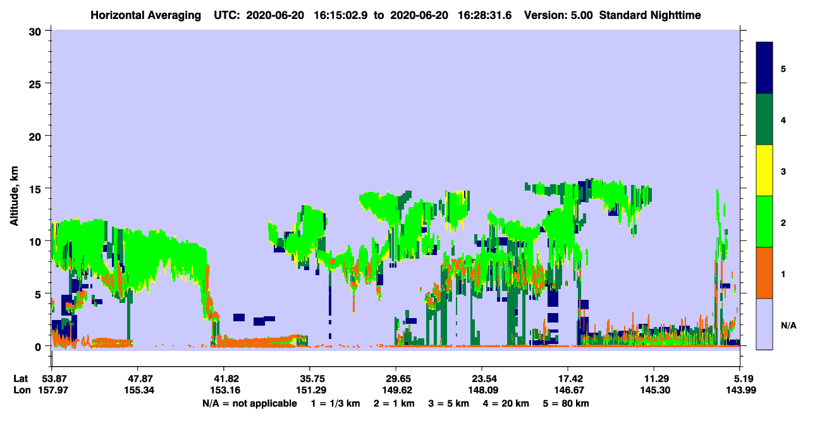Click latitude value 47.87
Screen dimensions: 822x421
[138, 379]
